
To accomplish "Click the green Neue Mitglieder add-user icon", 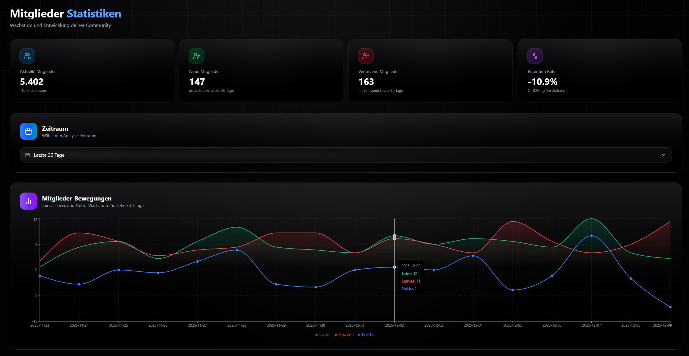I will (196, 56).
